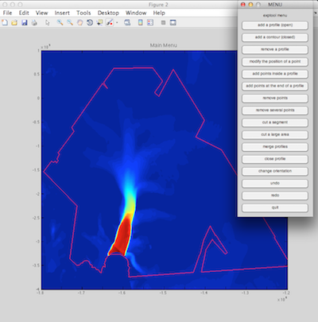Image resolution: width=318 pixels, height=322 pixels.
Task: Open the Help menu
Action: [159, 13]
